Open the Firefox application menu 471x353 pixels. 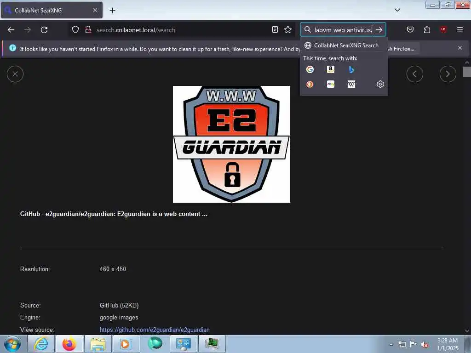click(460, 30)
